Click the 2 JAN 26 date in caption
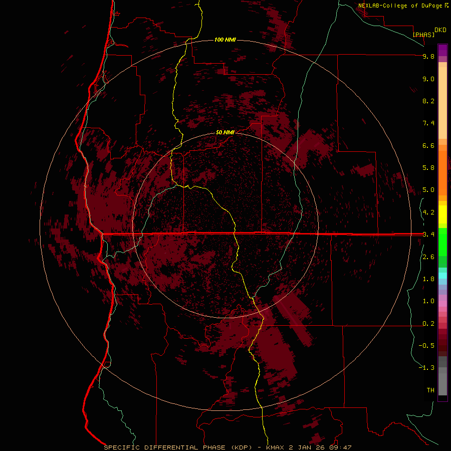This screenshot has width=451, height=451. (x=307, y=447)
